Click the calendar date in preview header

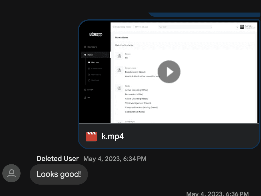[x=141, y=27]
